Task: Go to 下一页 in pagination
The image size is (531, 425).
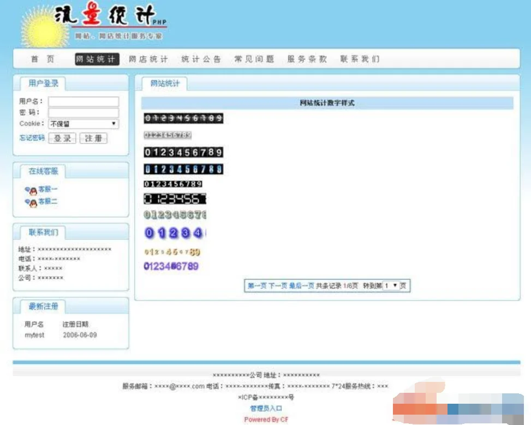Action: 277,286
